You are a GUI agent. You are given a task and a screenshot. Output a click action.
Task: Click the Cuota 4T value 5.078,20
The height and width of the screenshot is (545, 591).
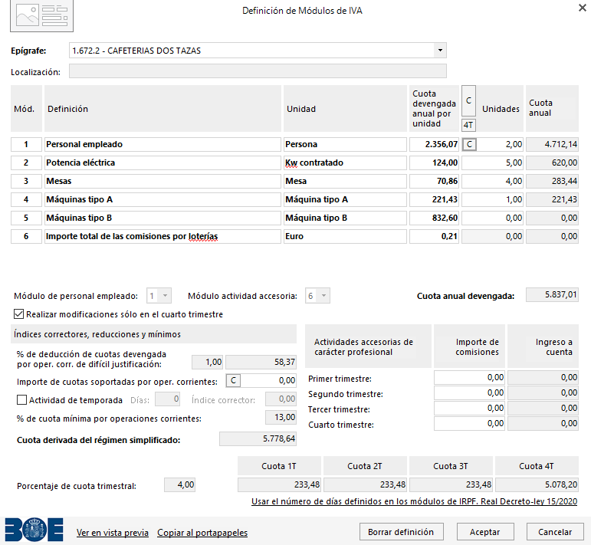pos(537,484)
